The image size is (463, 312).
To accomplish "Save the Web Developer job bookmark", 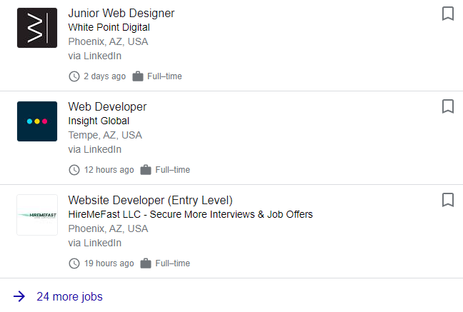I will [448, 106].
